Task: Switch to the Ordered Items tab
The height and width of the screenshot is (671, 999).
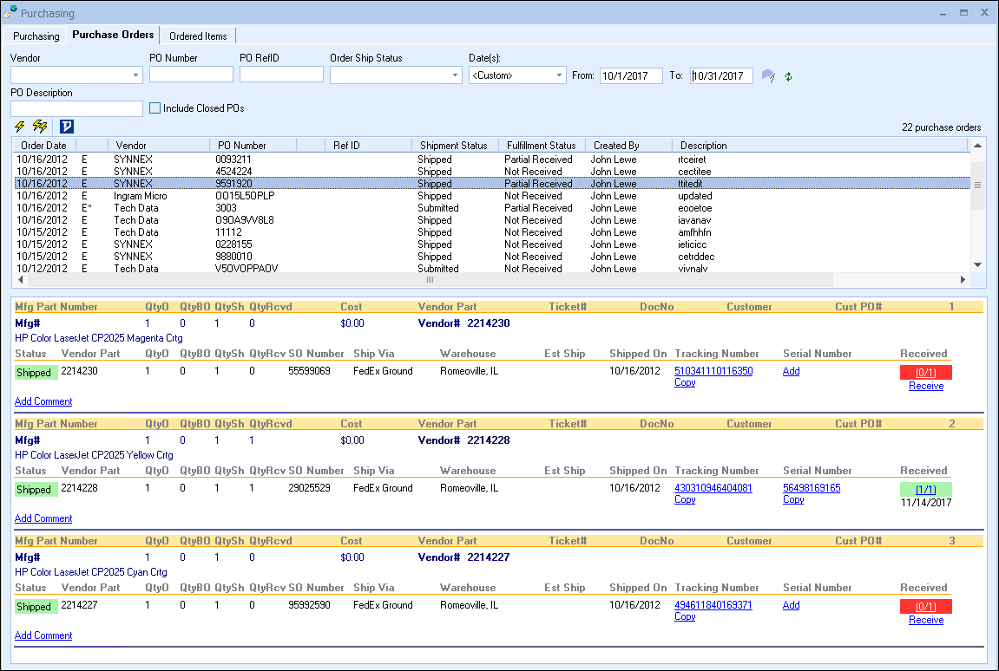Action: pyautogui.click(x=198, y=36)
